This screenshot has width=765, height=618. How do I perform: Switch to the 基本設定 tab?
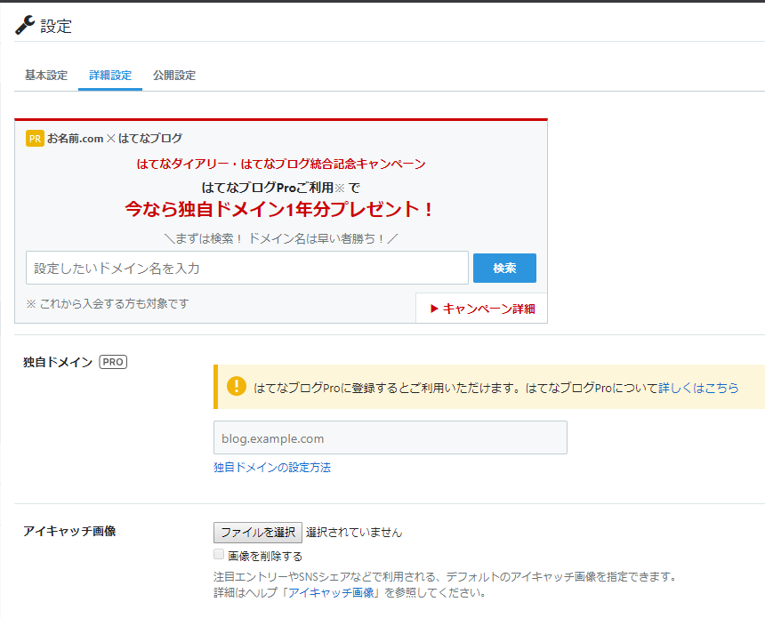tap(45, 76)
